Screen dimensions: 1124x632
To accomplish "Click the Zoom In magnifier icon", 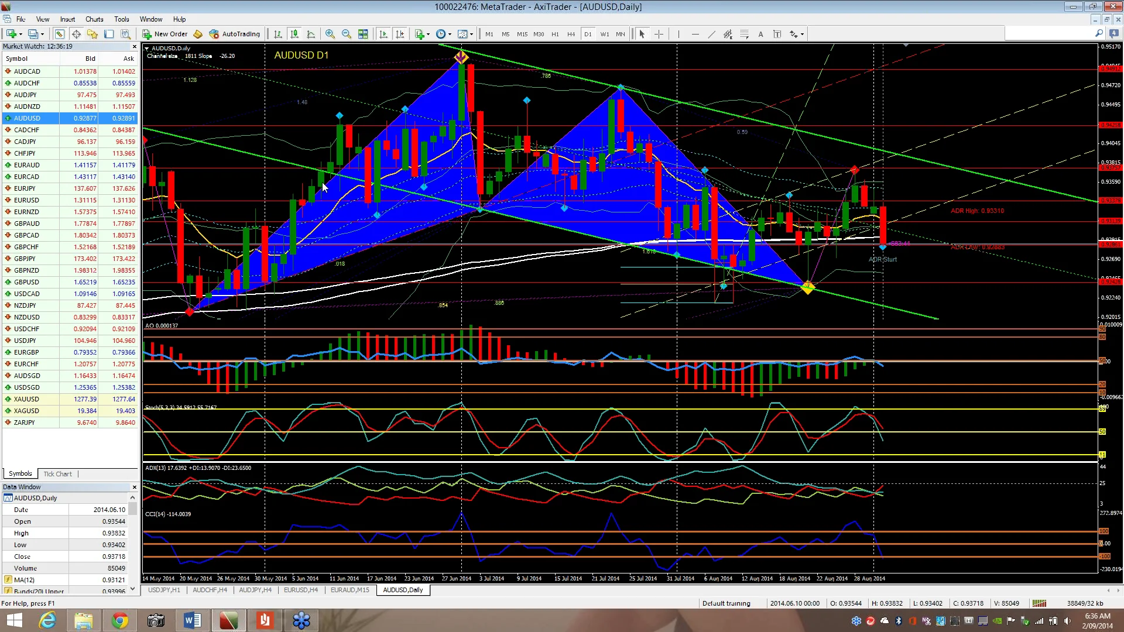I will [x=330, y=34].
